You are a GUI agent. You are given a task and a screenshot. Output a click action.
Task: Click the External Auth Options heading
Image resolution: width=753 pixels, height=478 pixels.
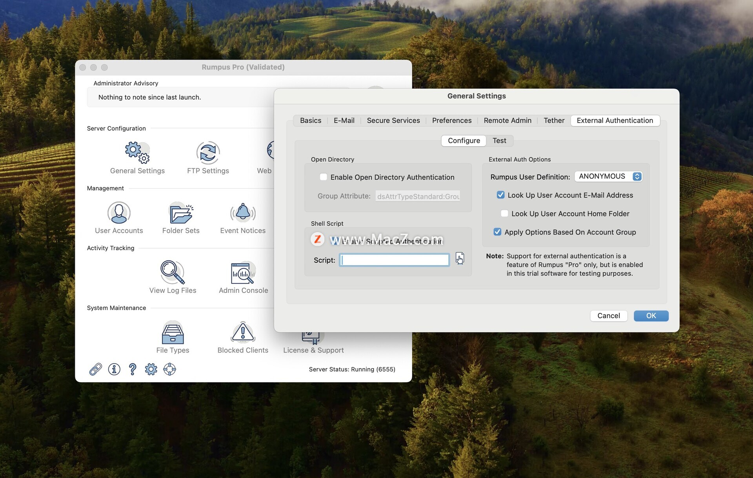pos(520,160)
